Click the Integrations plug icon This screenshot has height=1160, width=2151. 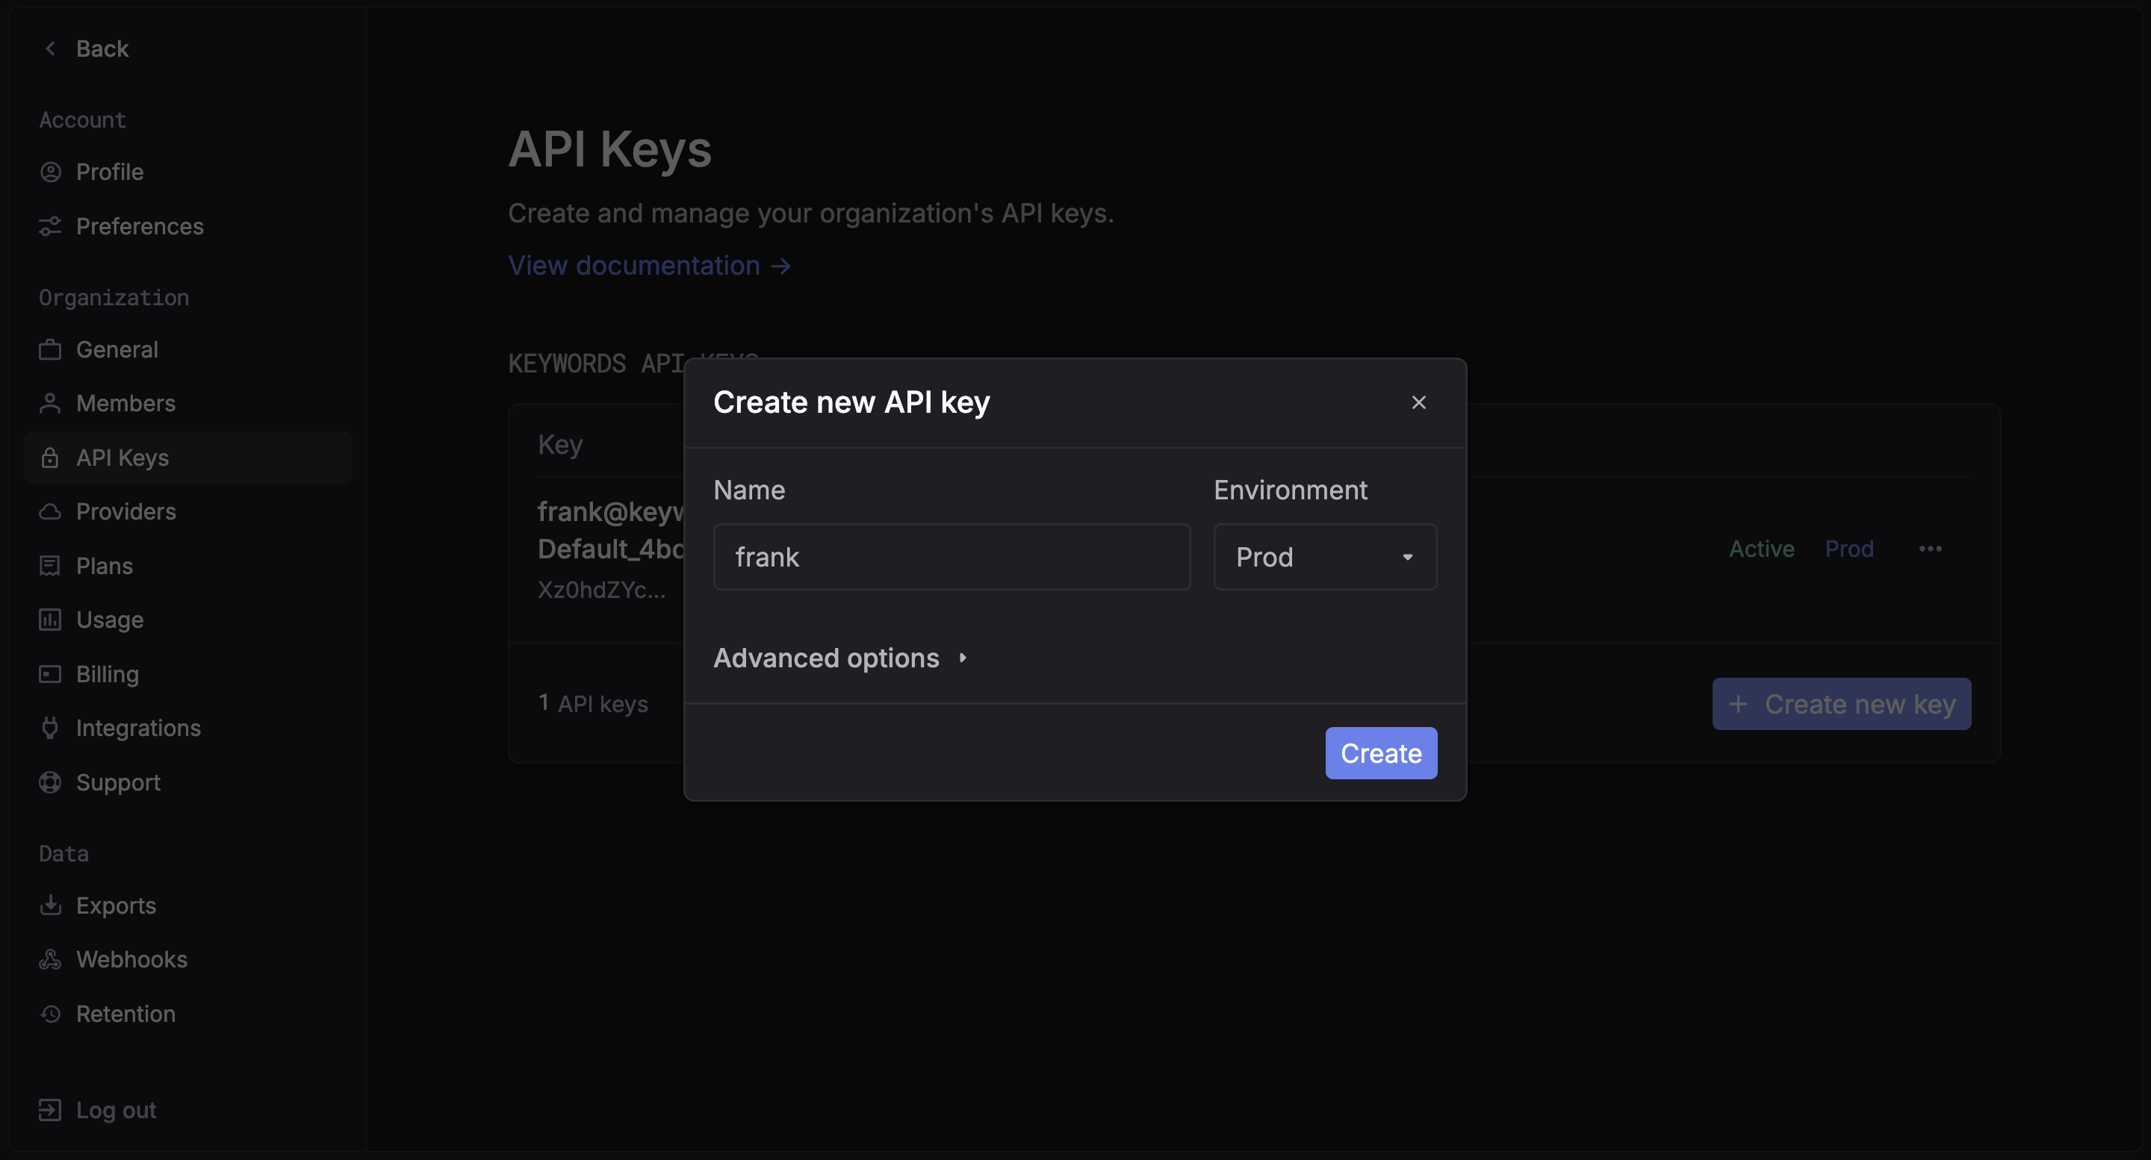click(50, 728)
